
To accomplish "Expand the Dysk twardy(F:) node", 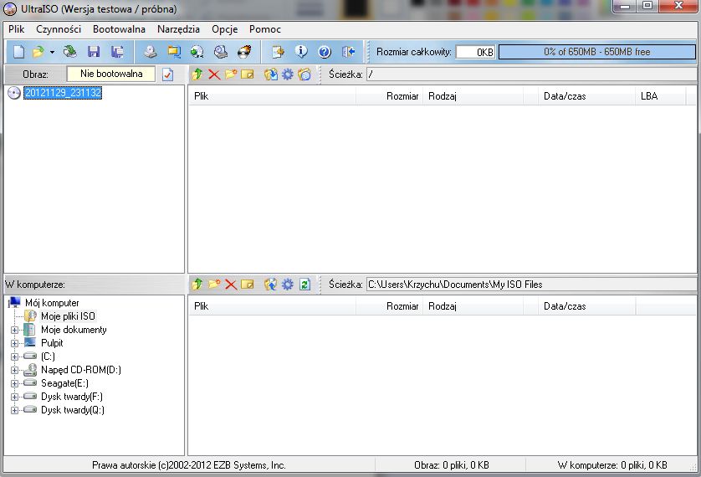I will tap(14, 397).
